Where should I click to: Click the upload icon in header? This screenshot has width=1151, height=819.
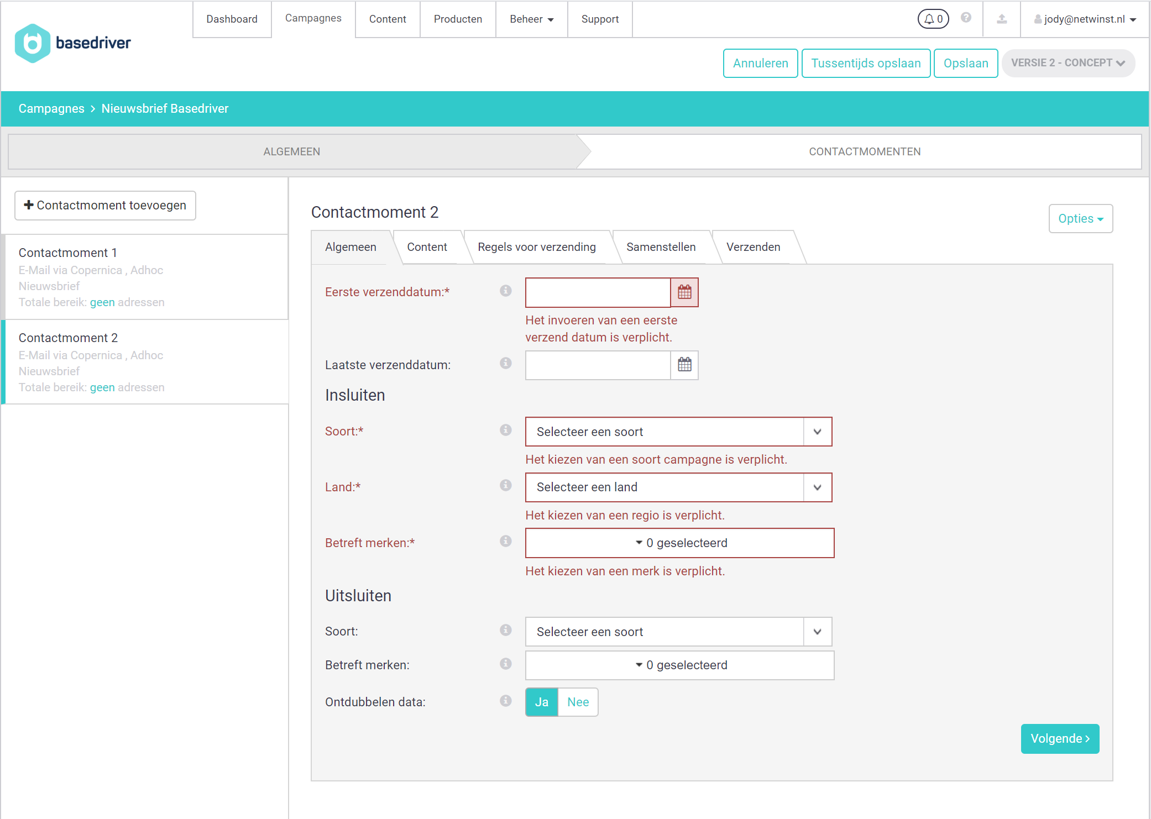pos(1002,19)
